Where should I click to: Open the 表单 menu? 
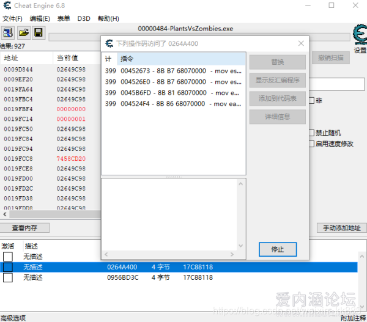pos(64,18)
